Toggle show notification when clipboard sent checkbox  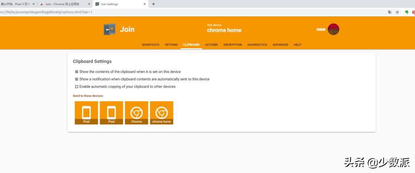pyautogui.click(x=76, y=79)
